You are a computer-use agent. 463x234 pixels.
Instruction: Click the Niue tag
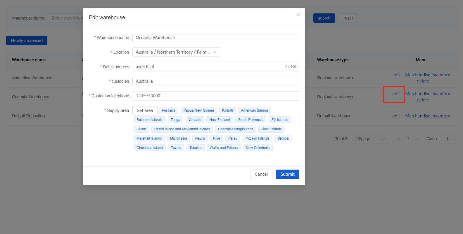pos(217,138)
